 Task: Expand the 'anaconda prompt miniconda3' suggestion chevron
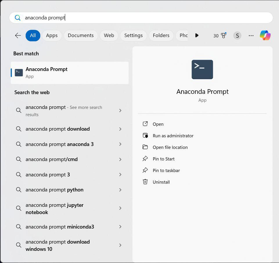tap(120, 227)
